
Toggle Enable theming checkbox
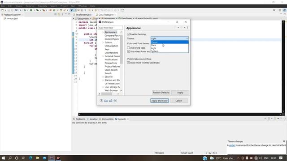pos(128,34)
